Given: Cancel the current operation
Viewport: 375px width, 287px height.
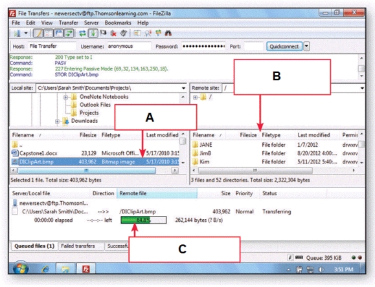Looking at the screenshot, I should [104, 33].
